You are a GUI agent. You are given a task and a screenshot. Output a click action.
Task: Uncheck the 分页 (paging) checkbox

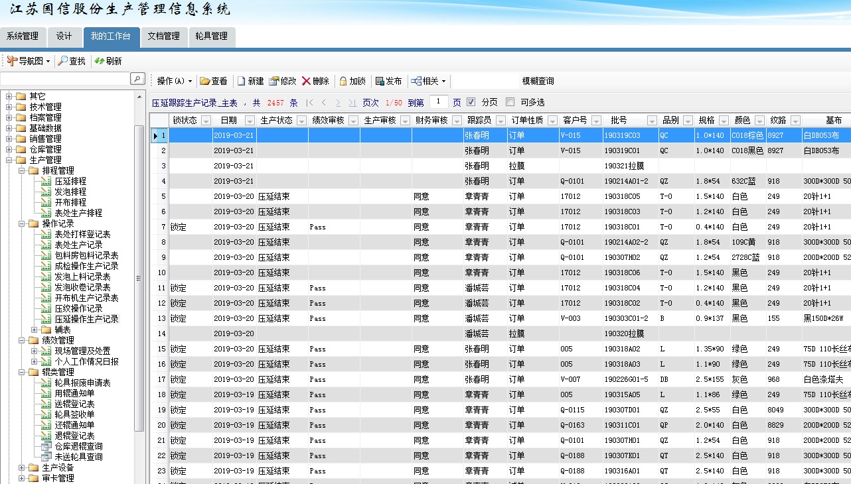coord(471,102)
